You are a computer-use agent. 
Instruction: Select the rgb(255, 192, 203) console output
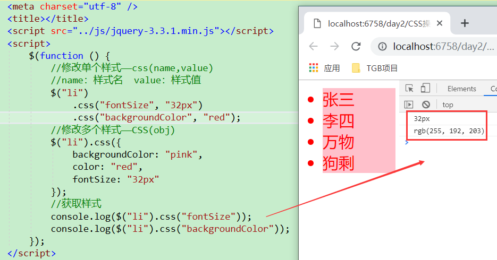click(x=449, y=131)
